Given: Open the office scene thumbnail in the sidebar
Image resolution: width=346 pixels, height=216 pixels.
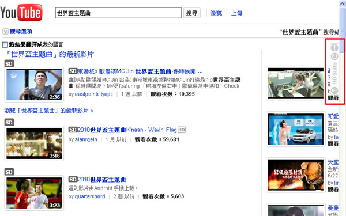Looking at the screenshot, I should point(296,84).
